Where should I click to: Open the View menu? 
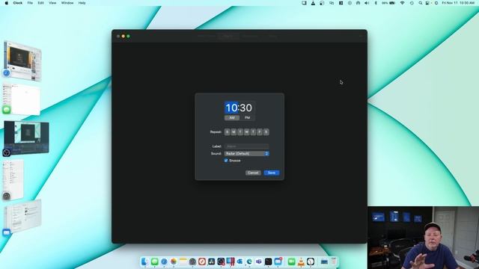52,3
